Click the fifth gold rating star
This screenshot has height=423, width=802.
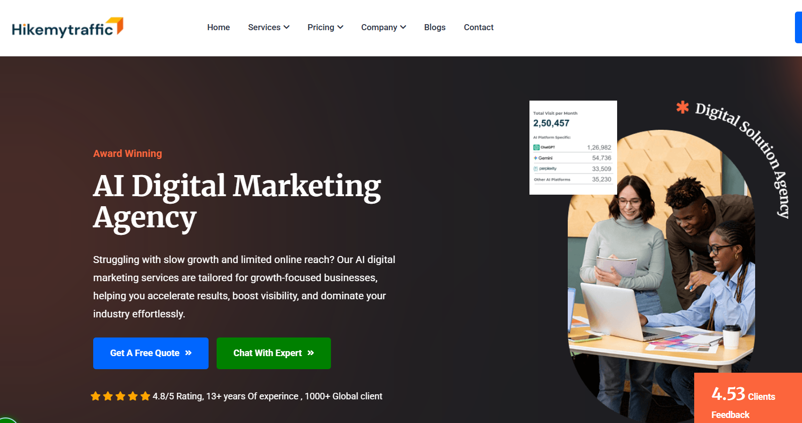click(146, 396)
